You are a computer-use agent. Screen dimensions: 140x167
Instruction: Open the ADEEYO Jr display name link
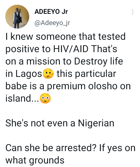[51, 11]
